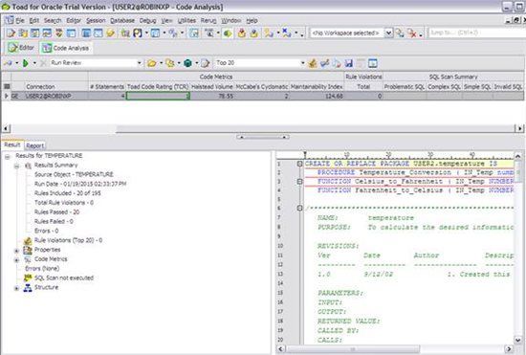Select the USER2@ROBINXP connection row

tap(263, 96)
